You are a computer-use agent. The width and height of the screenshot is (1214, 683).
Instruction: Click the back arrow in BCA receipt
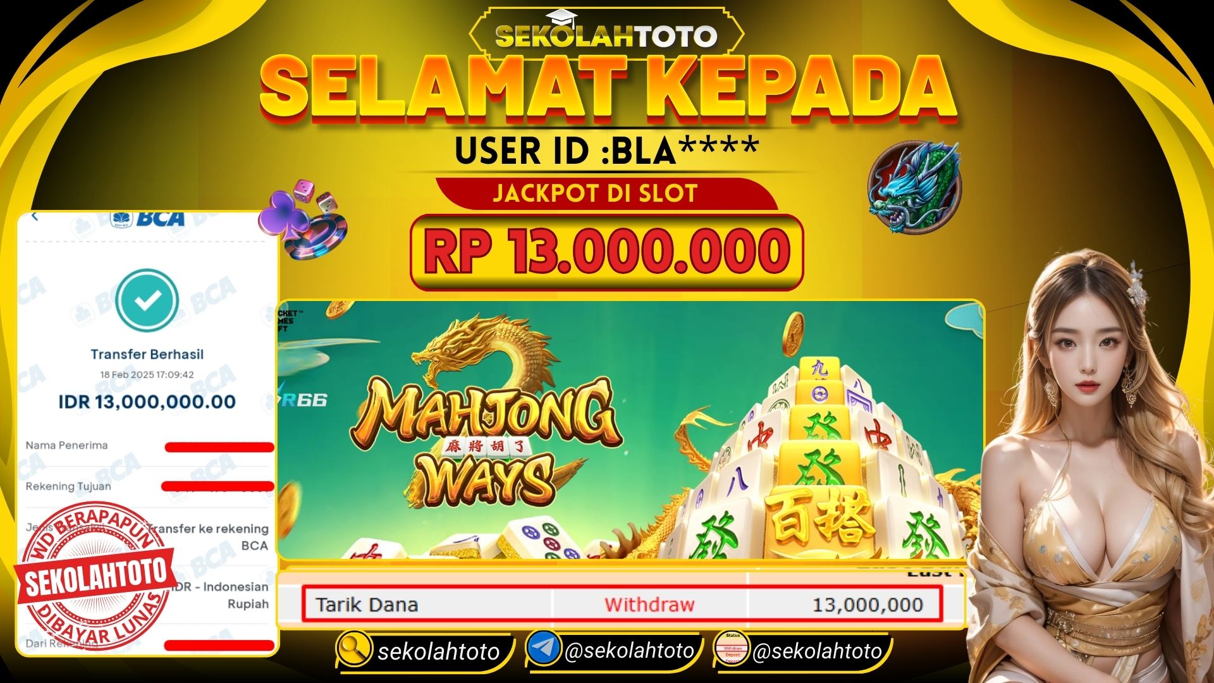[35, 217]
